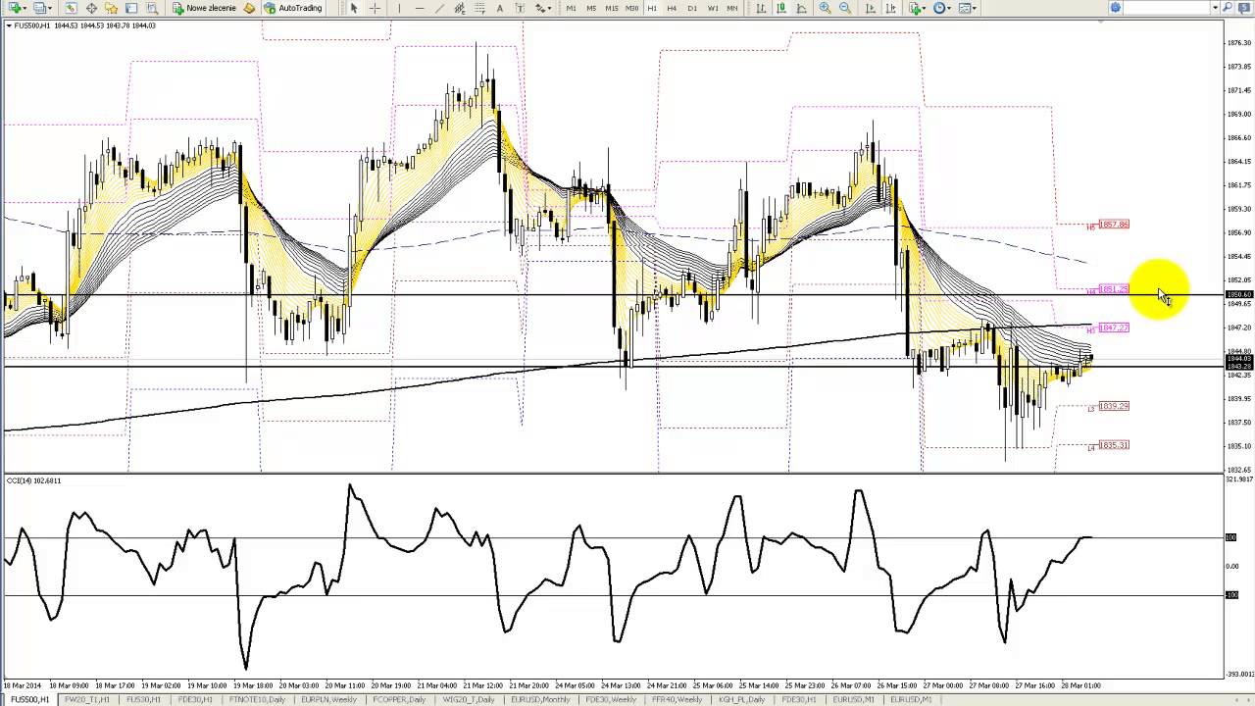Switch to the FW20_T1,H1 chart tab

(x=86, y=700)
